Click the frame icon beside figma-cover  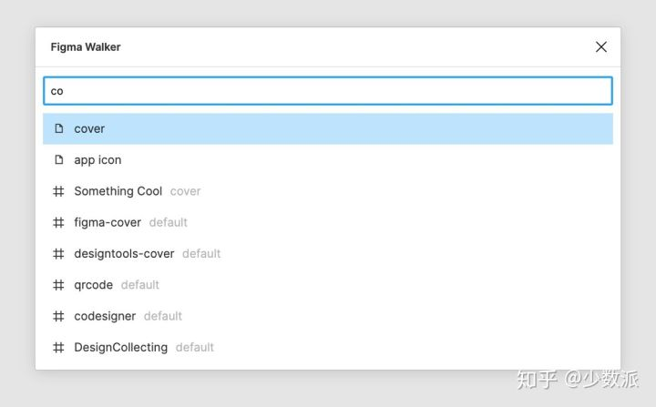click(59, 222)
